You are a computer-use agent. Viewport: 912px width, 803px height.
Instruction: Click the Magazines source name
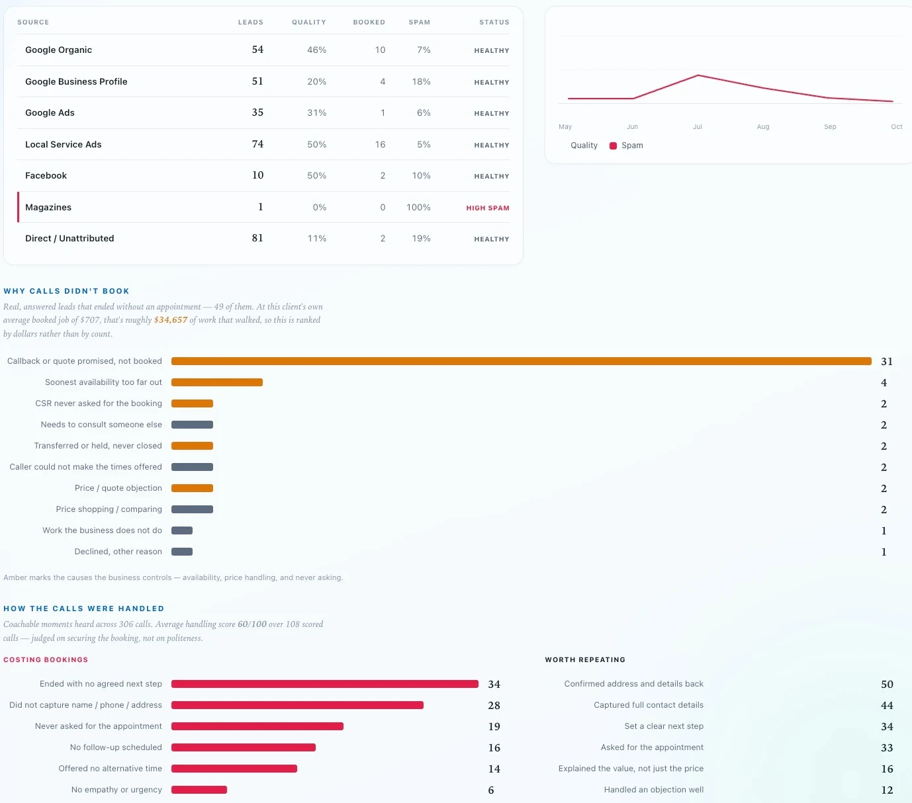pyautogui.click(x=48, y=208)
